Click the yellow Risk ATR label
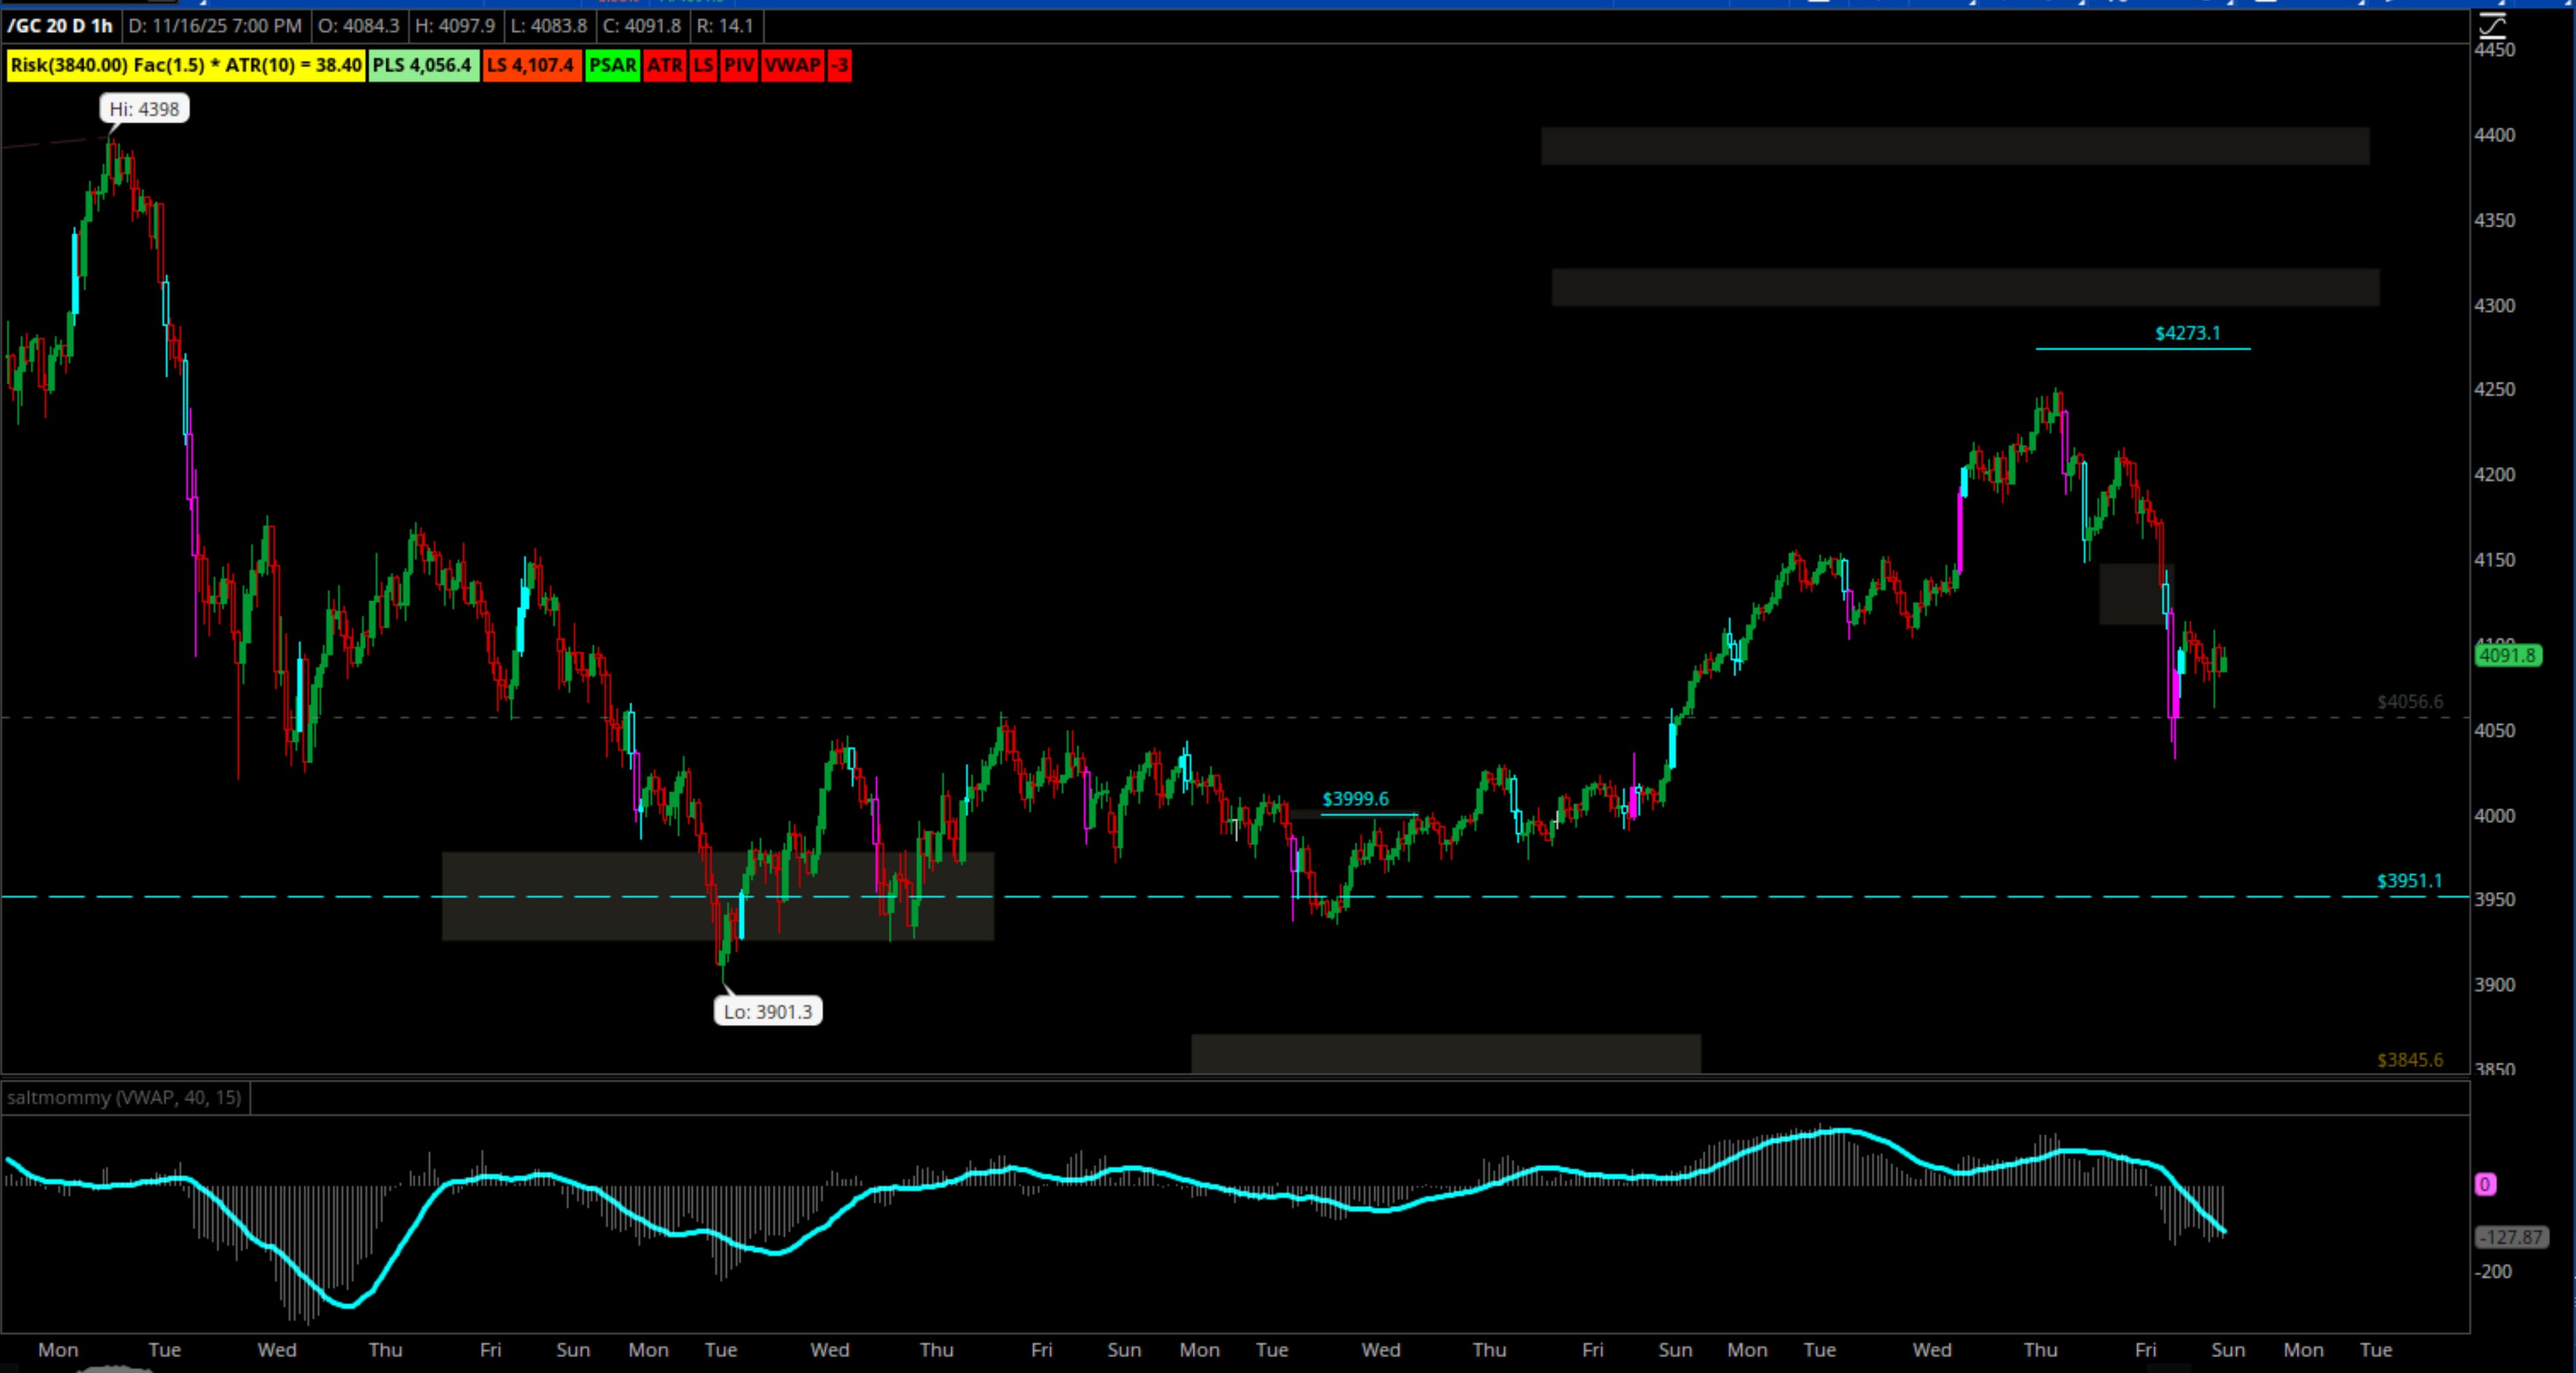This screenshot has height=1373, width=2576. click(186, 66)
